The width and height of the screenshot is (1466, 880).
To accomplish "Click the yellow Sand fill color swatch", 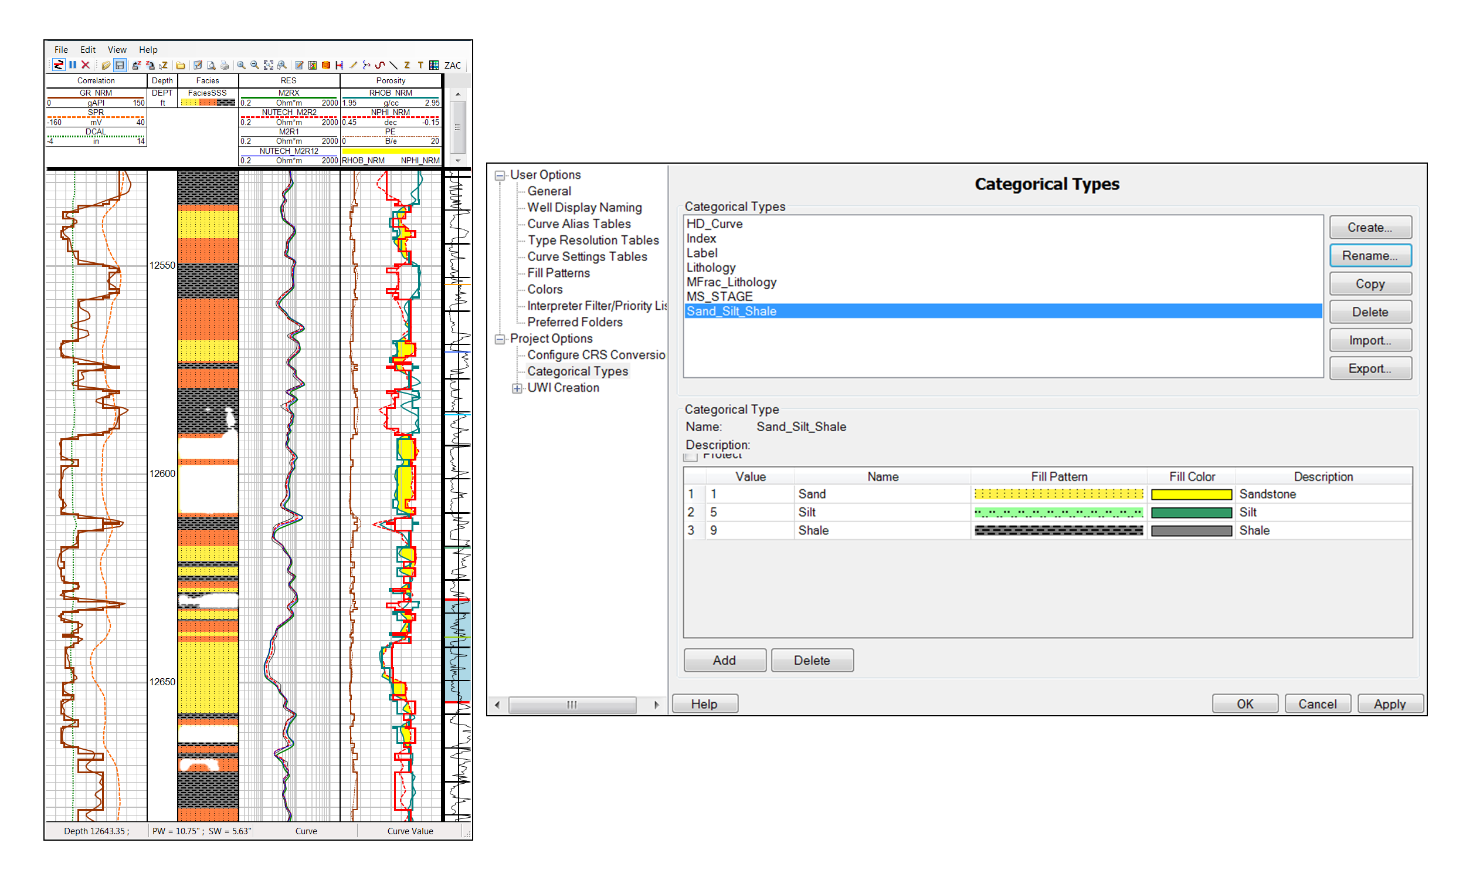I will point(1192,493).
